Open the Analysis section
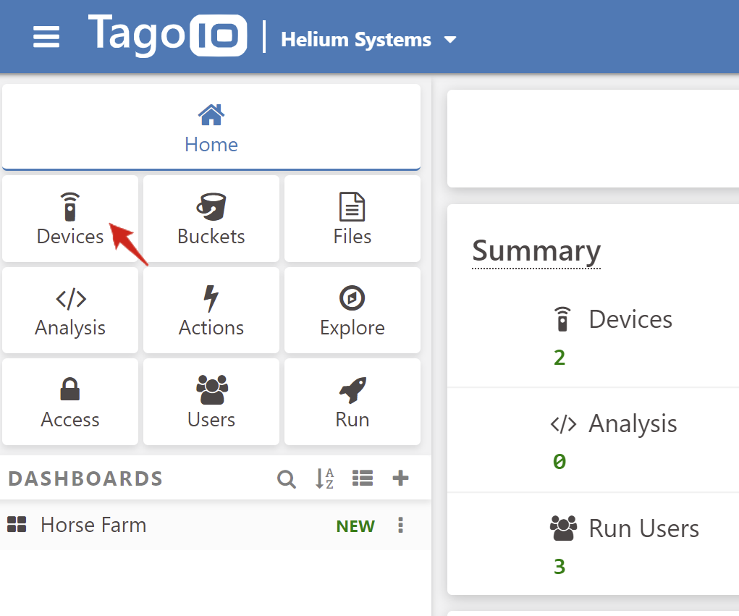The image size is (739, 616). tap(70, 311)
